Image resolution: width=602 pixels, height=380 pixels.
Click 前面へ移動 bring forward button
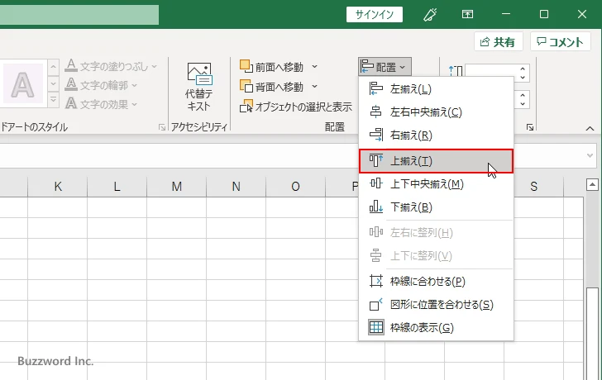(x=272, y=67)
